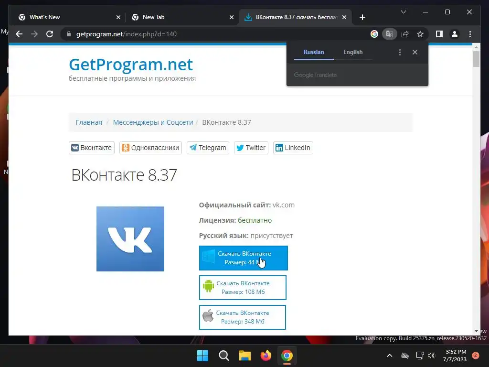Open File Explorer from the taskbar

[x=245, y=356]
